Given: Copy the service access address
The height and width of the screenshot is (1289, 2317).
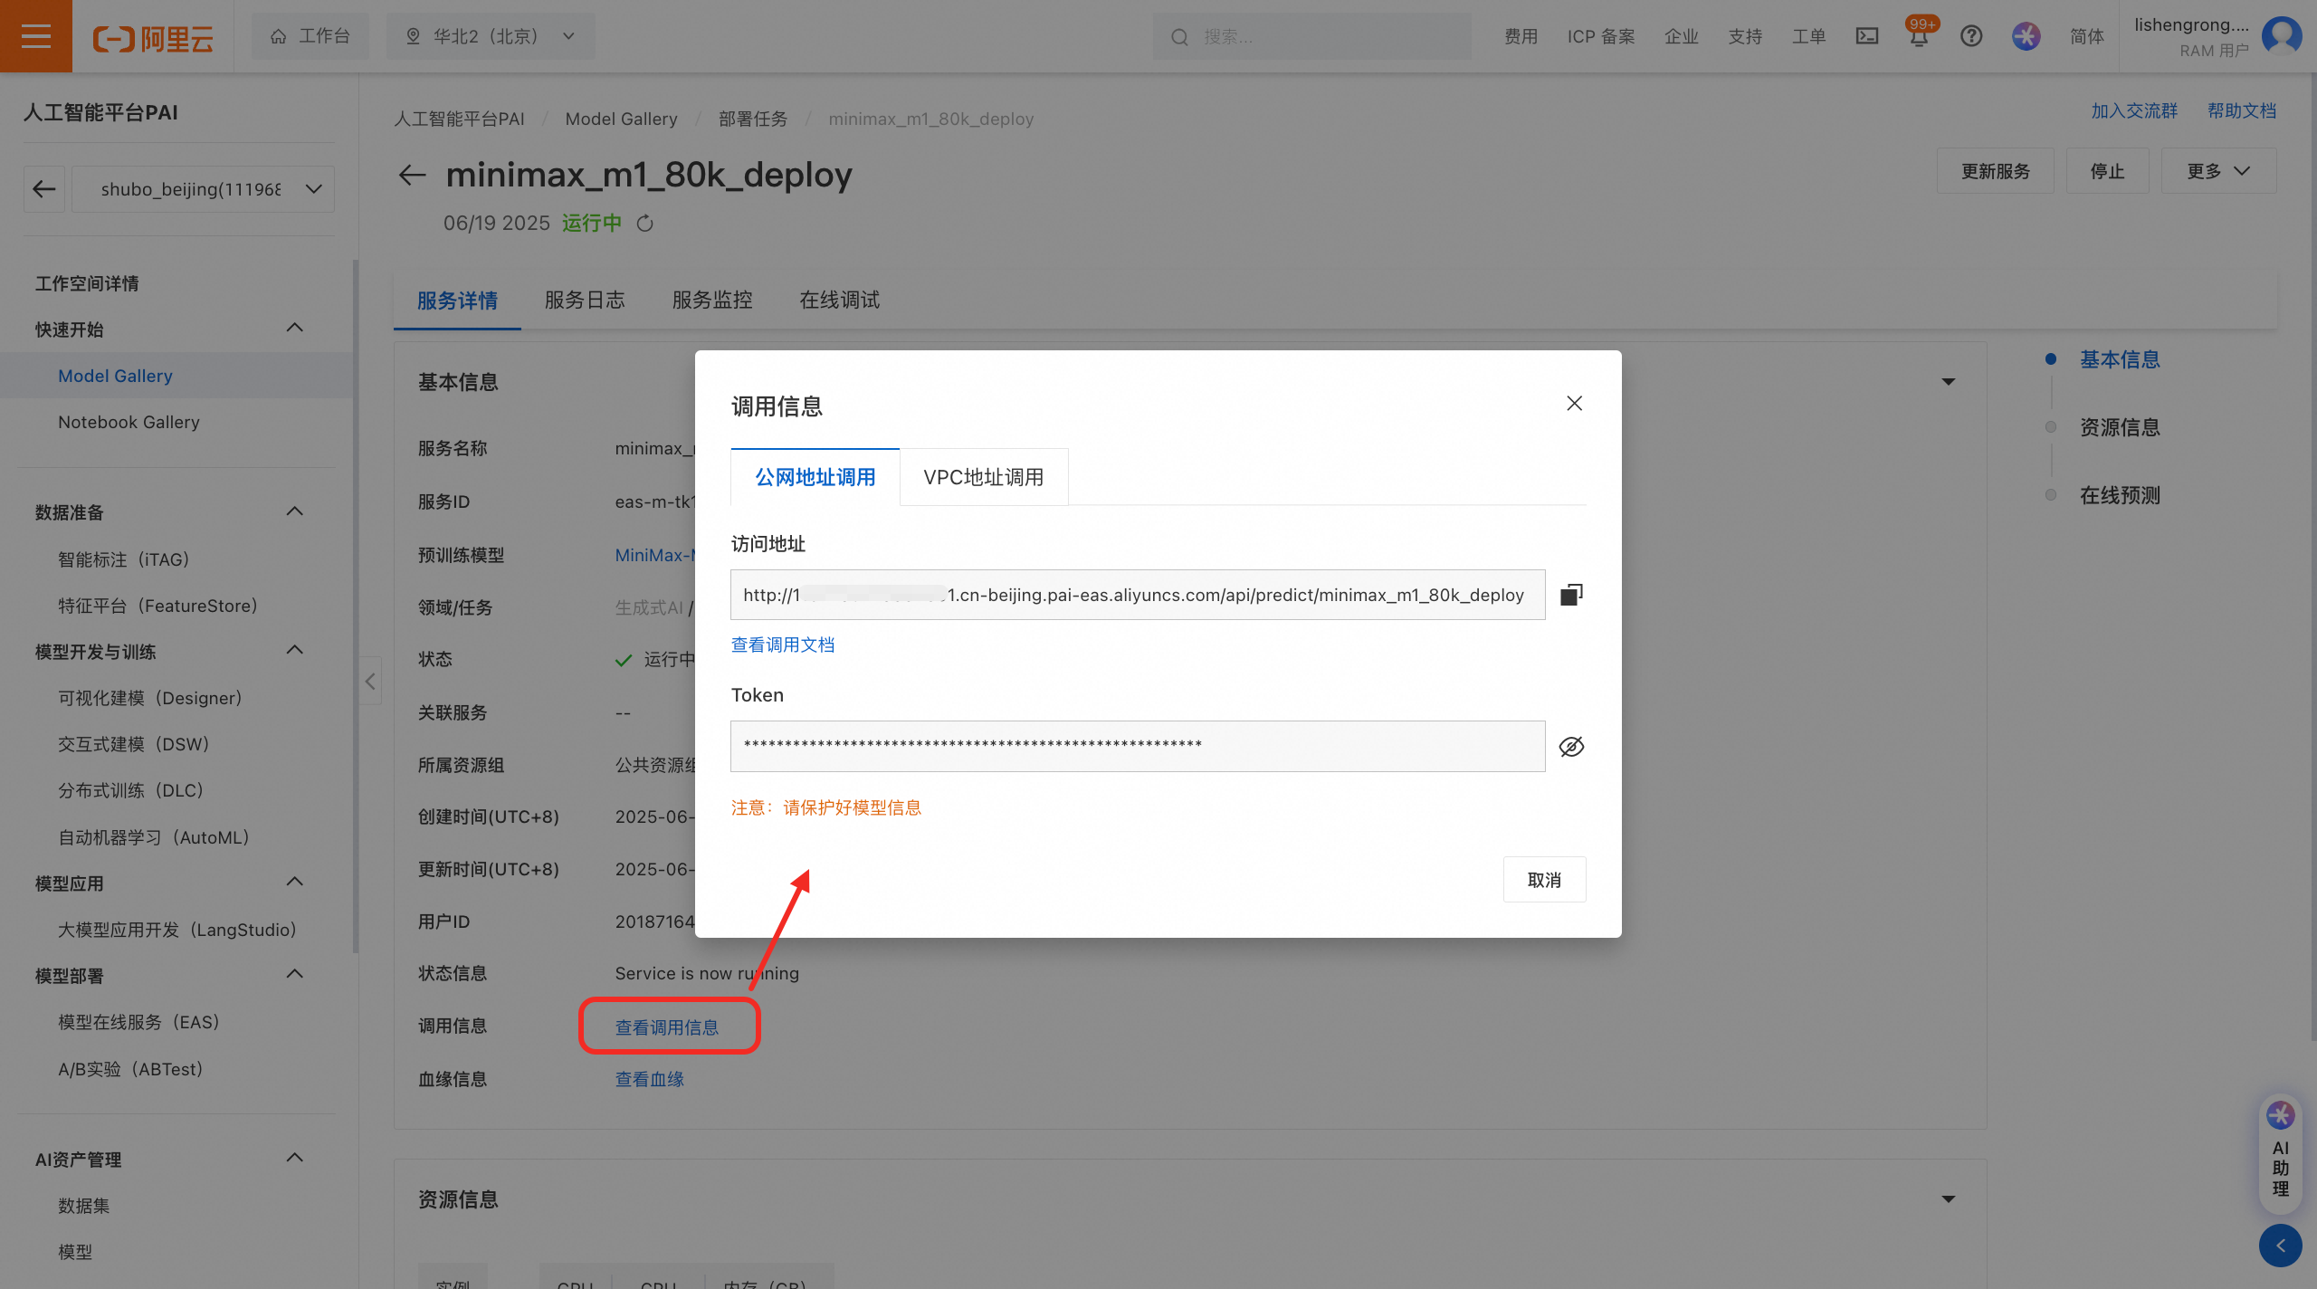Looking at the screenshot, I should [x=1570, y=595].
